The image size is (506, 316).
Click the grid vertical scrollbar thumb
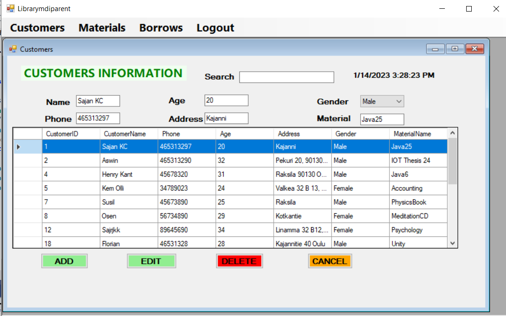452,161
